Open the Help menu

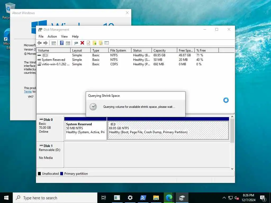[x=75, y=36]
